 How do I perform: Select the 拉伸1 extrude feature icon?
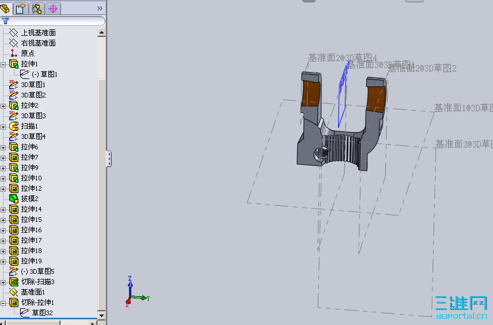pyautogui.click(x=13, y=64)
